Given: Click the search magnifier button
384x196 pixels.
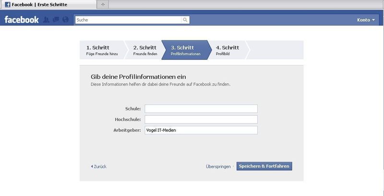Looking at the screenshot, I should tap(185, 20).
